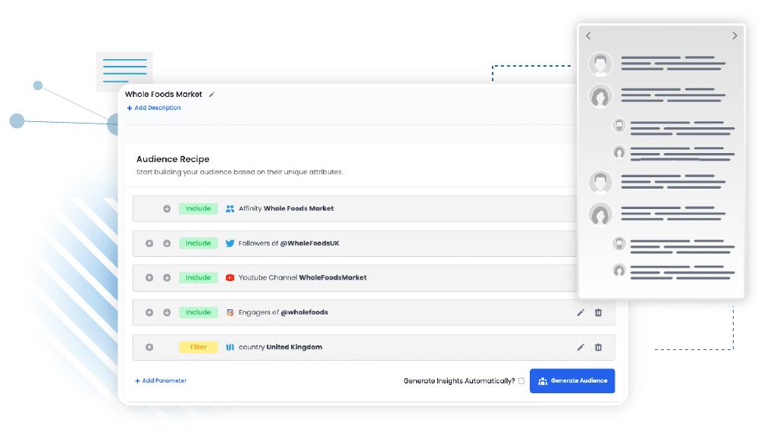This screenshot has width=767, height=444.
Task: Toggle the Filter badge on the country row
Action: (x=198, y=347)
